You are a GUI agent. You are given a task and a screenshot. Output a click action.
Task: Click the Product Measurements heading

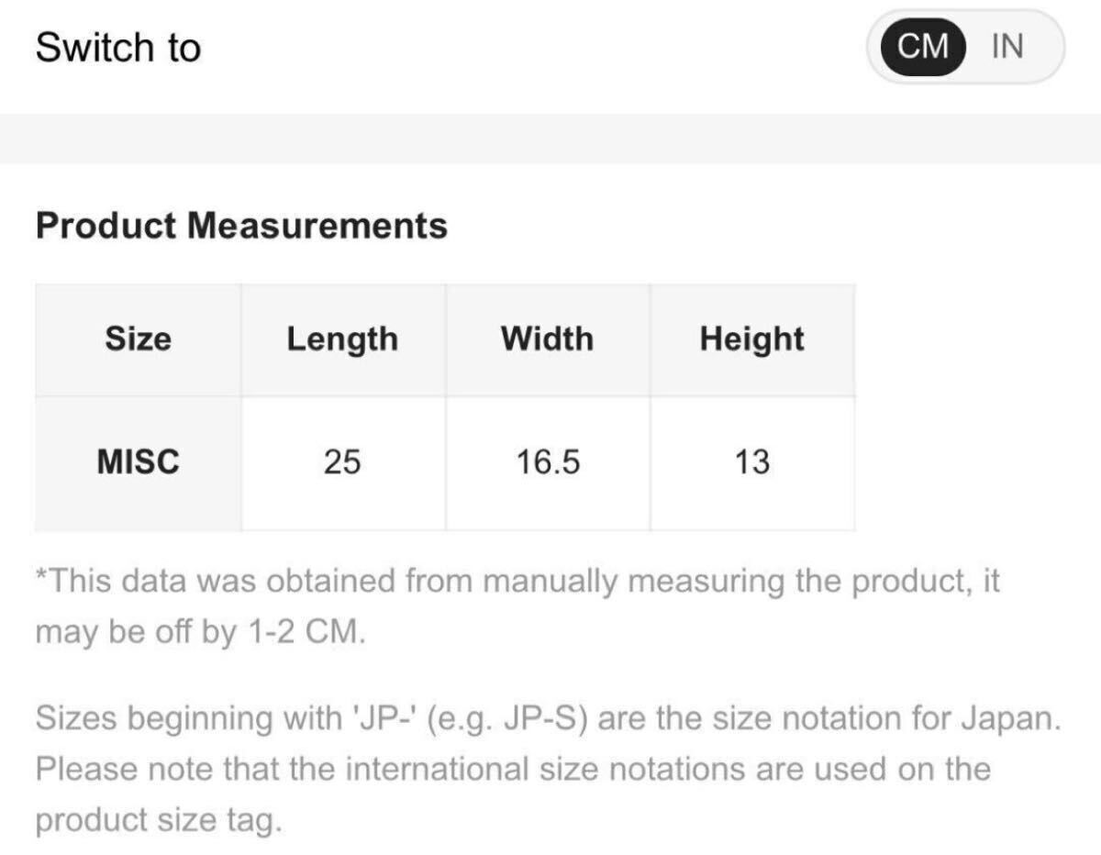(x=241, y=226)
